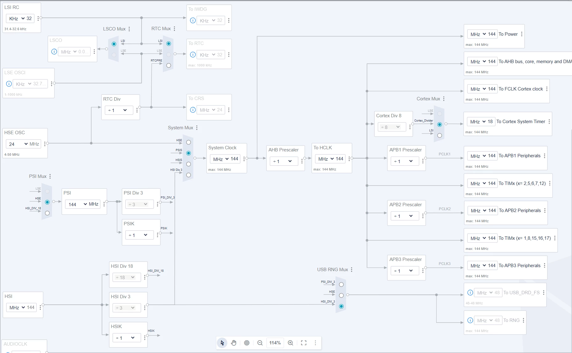
Task: Open PSI Mux three-dot options
Action: coord(50,176)
